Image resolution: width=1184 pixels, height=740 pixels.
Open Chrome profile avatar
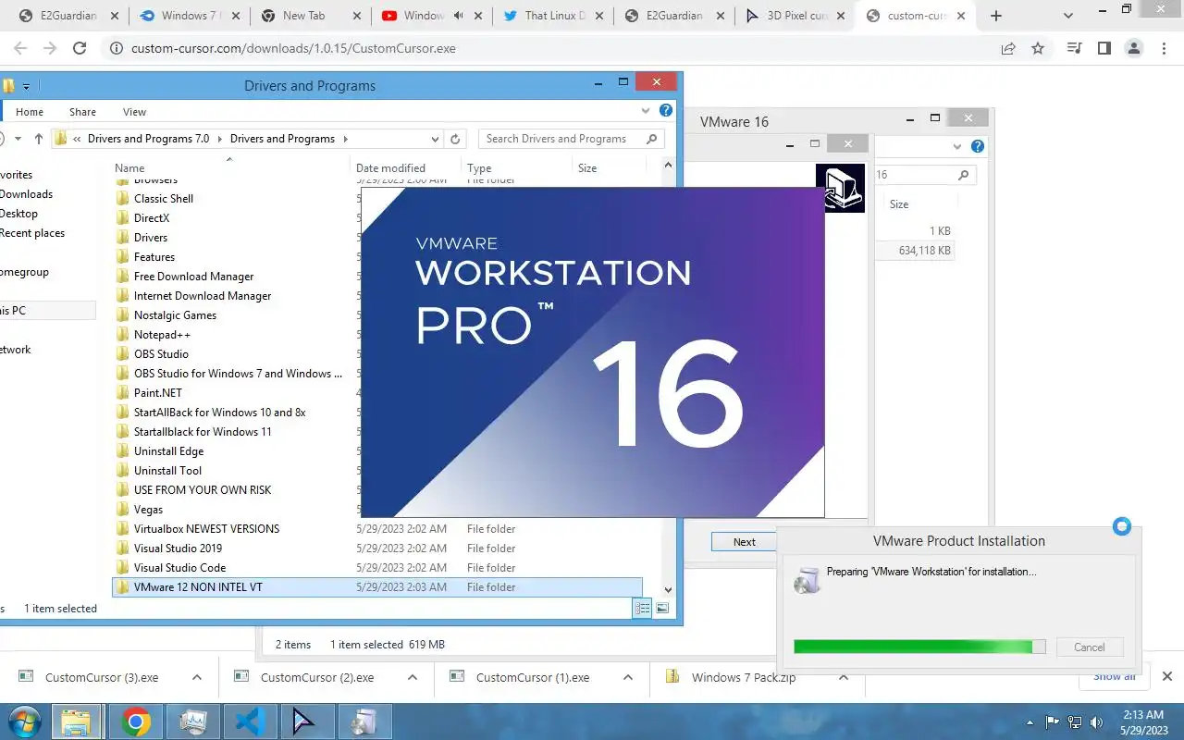[x=1133, y=49]
